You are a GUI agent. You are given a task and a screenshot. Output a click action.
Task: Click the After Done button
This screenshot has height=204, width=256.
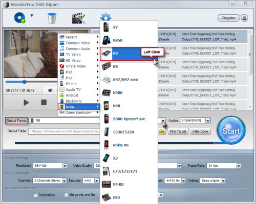pyautogui.click(x=200, y=132)
